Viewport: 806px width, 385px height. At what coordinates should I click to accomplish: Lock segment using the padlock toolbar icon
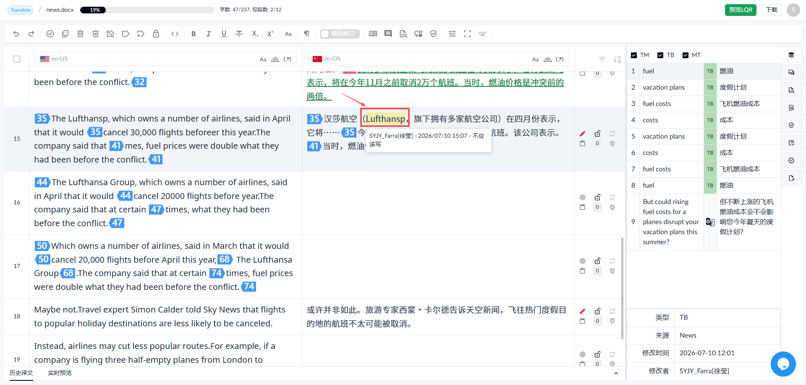click(x=156, y=34)
